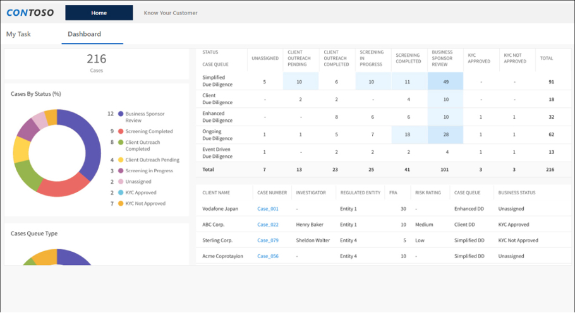
Task: Go to the My Task tab
Action: pos(18,34)
